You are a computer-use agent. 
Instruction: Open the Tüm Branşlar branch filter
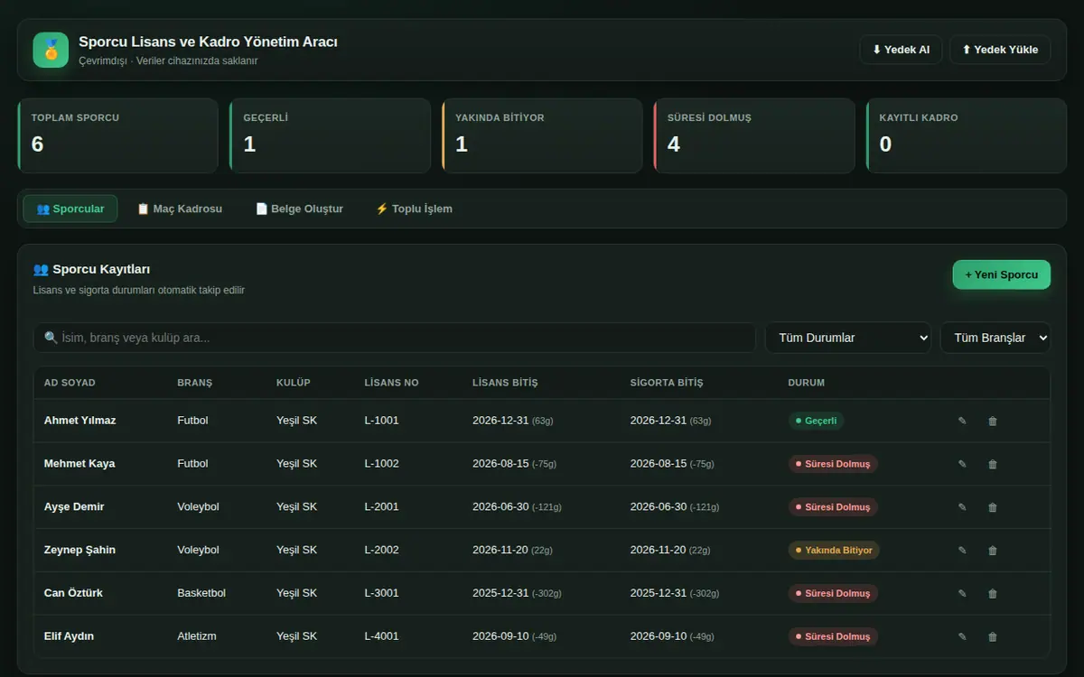[995, 338]
